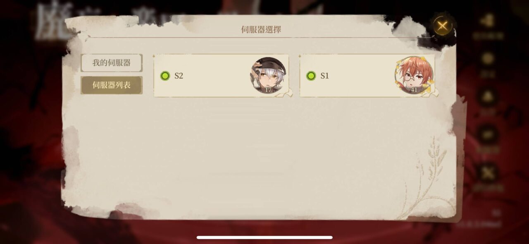The height and width of the screenshot is (244, 529).
Task: Click the 伺服器選擇 dialog title
Action: [x=261, y=29]
